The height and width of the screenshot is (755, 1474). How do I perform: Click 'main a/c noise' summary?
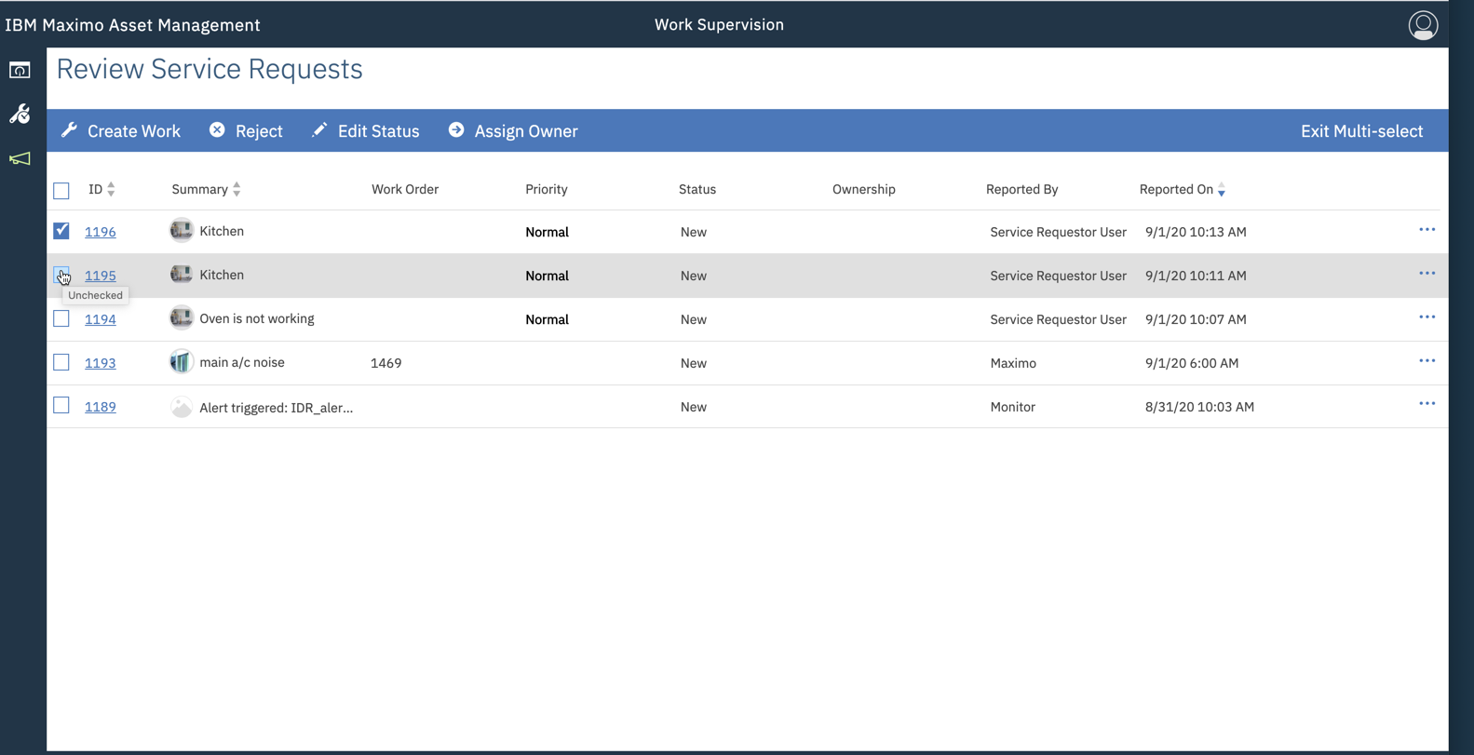click(242, 362)
